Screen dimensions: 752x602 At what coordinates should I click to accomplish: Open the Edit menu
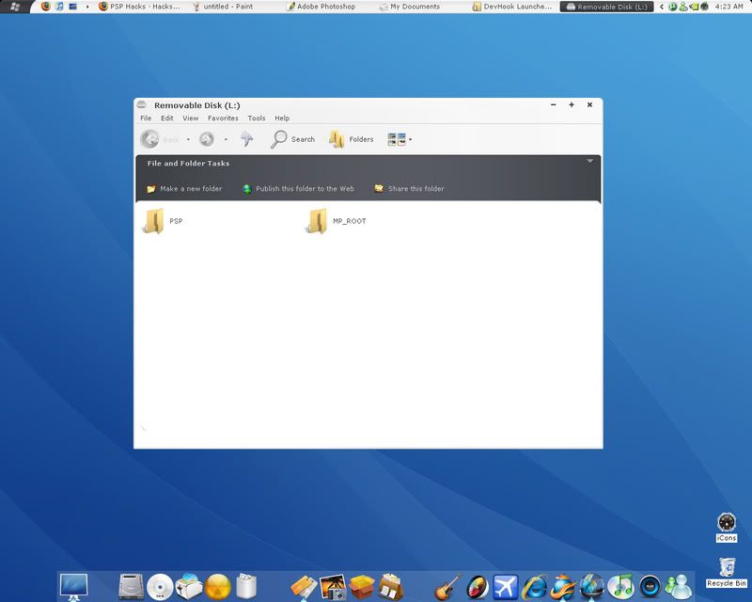pyautogui.click(x=167, y=119)
